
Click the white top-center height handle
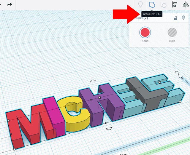100,97
